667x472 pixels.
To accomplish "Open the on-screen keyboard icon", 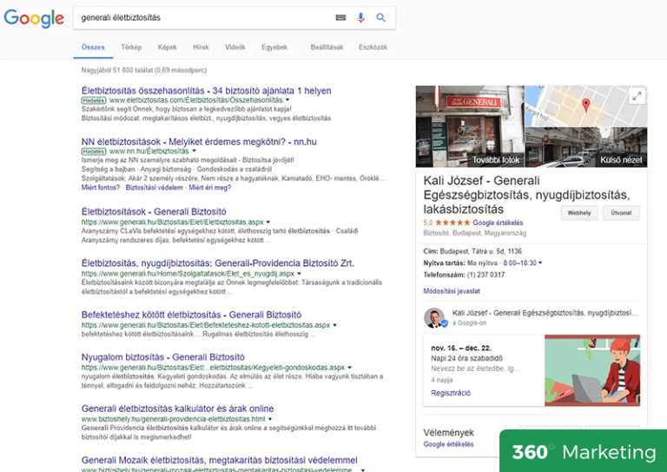I will coord(340,18).
